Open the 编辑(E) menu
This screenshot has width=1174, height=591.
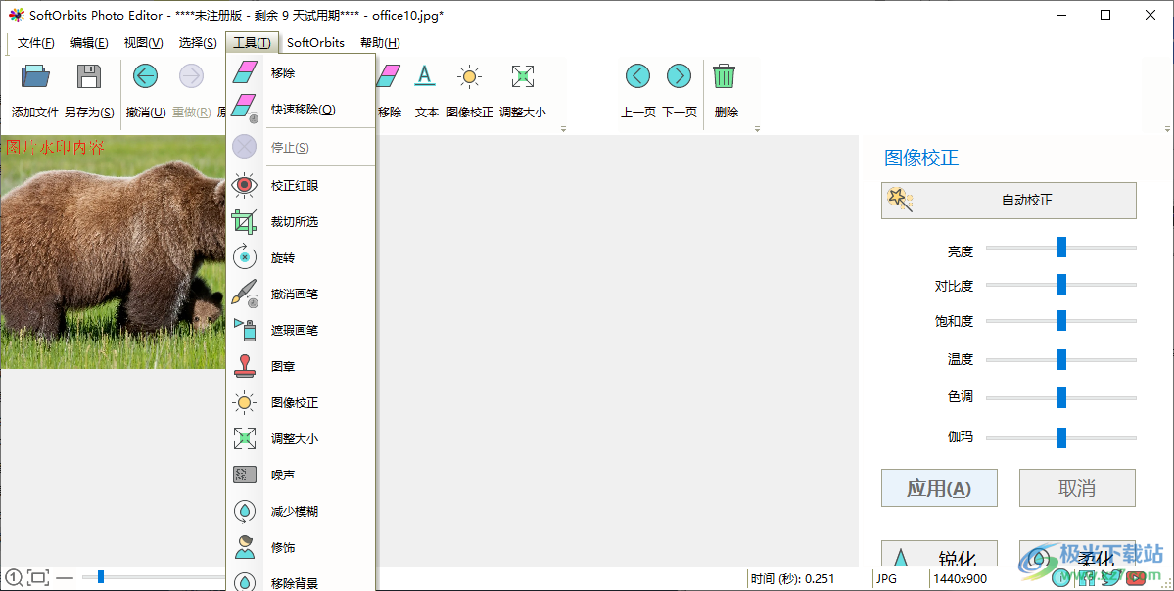pos(89,43)
